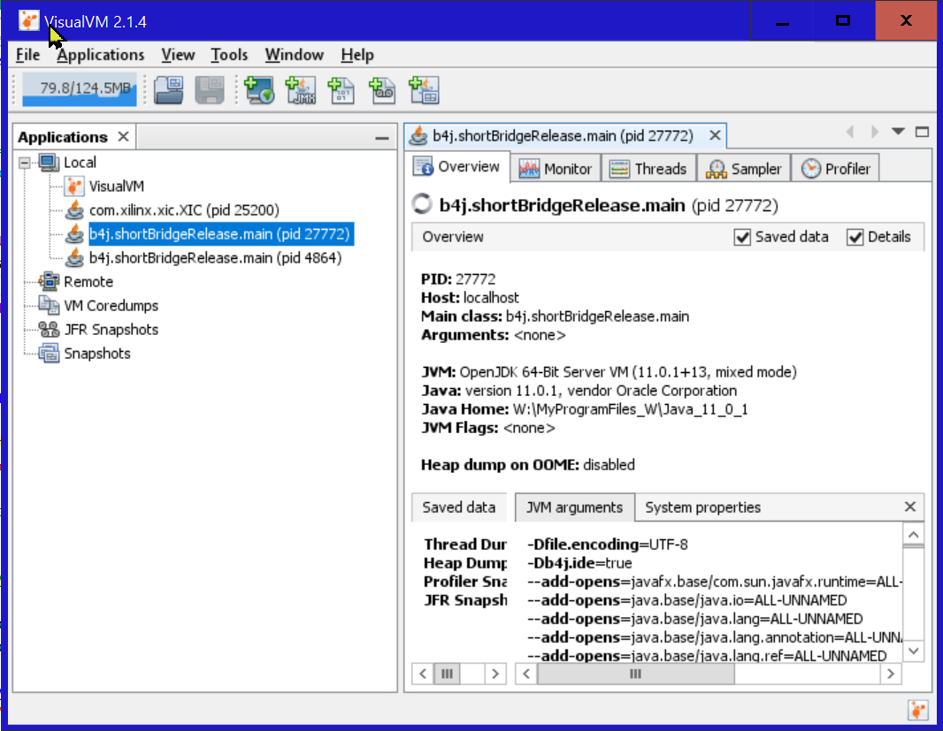Click the Heap dump on OOME: disabled text

527,465
